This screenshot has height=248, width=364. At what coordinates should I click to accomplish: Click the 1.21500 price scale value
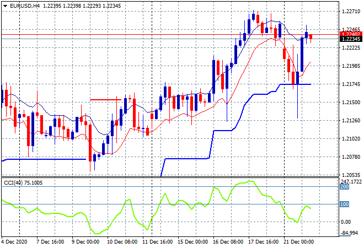[x=351, y=103]
